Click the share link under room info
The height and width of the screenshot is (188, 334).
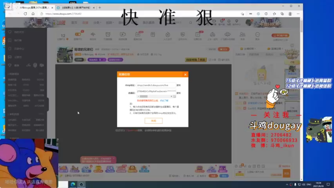(x=212, y=60)
